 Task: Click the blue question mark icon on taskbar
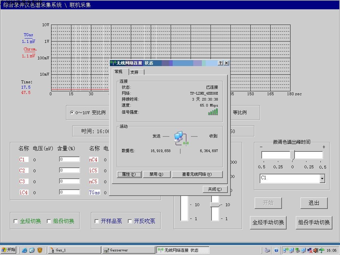point(276,250)
